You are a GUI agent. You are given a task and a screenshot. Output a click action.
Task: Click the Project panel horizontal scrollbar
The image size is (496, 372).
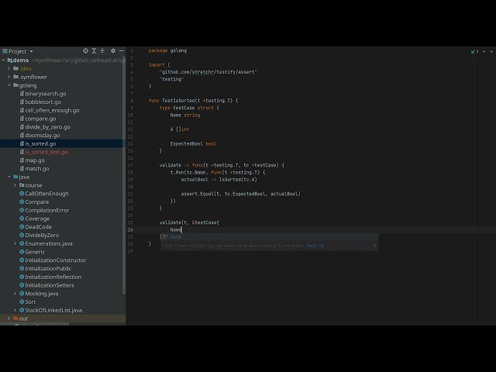click(34, 324)
